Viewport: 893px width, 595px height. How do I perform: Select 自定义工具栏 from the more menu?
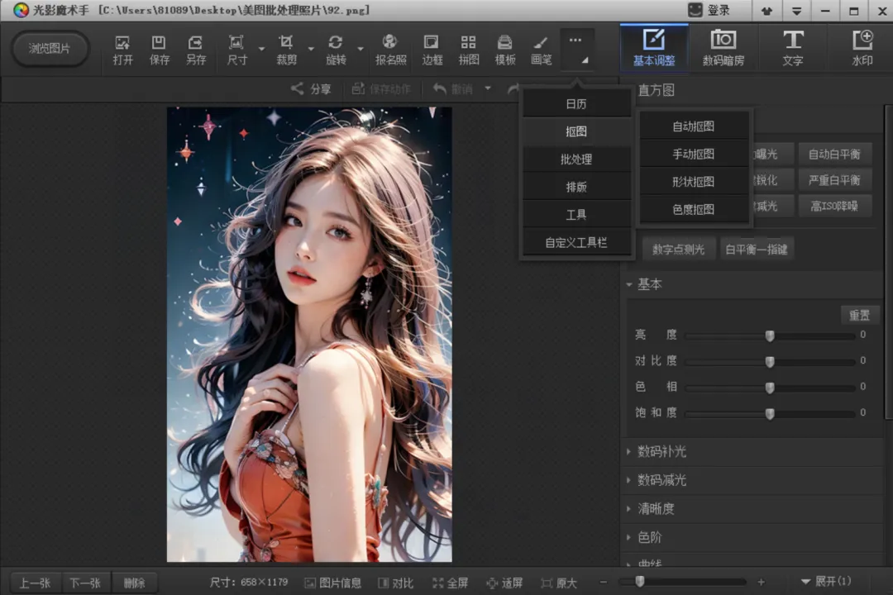[576, 243]
